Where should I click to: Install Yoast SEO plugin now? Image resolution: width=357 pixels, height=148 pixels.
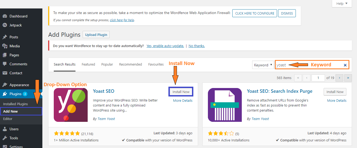click(181, 92)
